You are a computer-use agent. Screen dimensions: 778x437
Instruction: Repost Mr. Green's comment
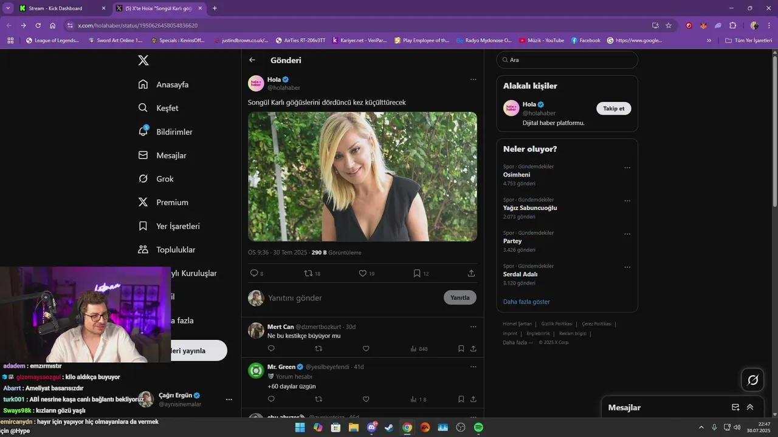(318, 399)
